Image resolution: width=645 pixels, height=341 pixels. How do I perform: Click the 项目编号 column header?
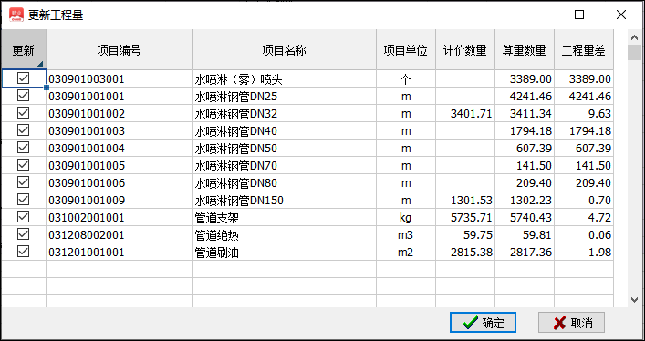(x=120, y=49)
